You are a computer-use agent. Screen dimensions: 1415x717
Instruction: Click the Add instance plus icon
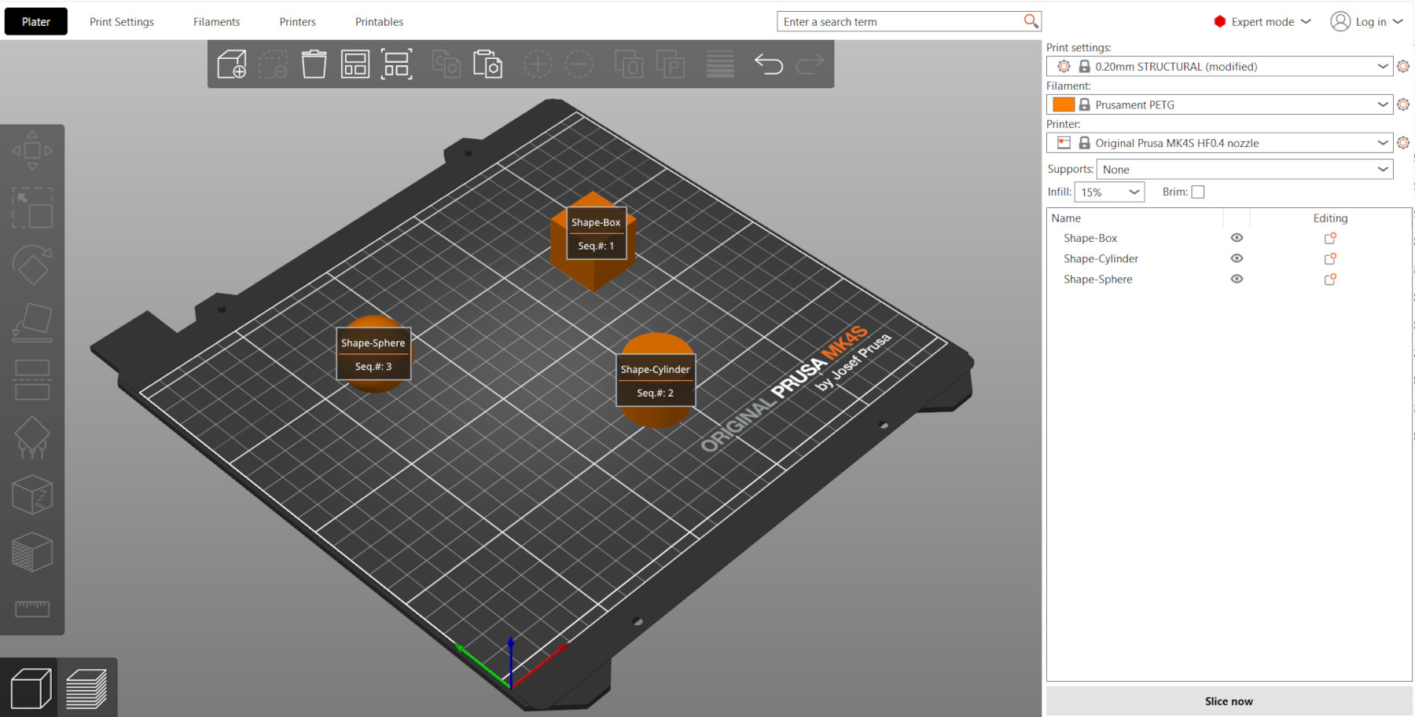click(538, 64)
